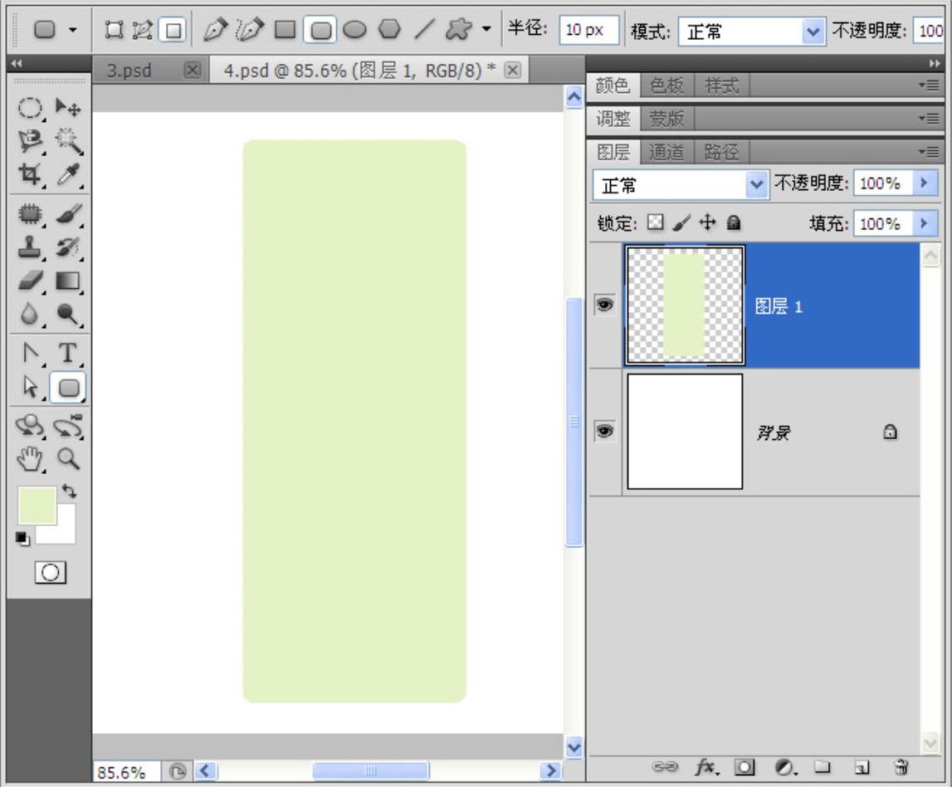Select the Eyedropper tool
Image resolution: width=952 pixels, height=787 pixels.
coord(68,174)
